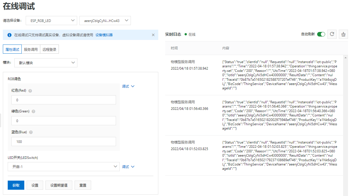The width and height of the screenshot is (350, 196).
Task: Click the 内容 column header
Action: 226,48
